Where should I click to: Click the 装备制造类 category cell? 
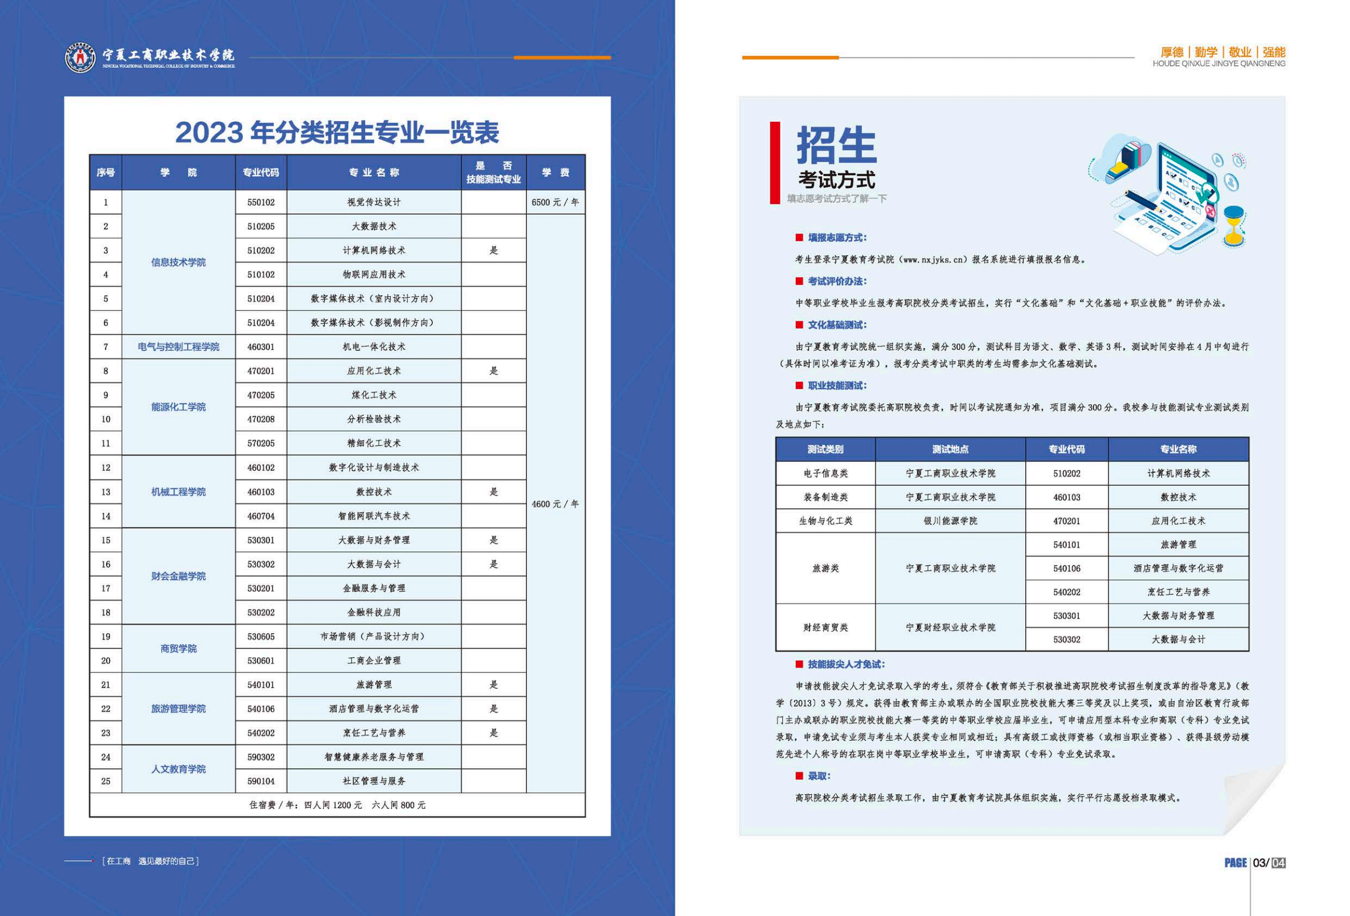[826, 497]
